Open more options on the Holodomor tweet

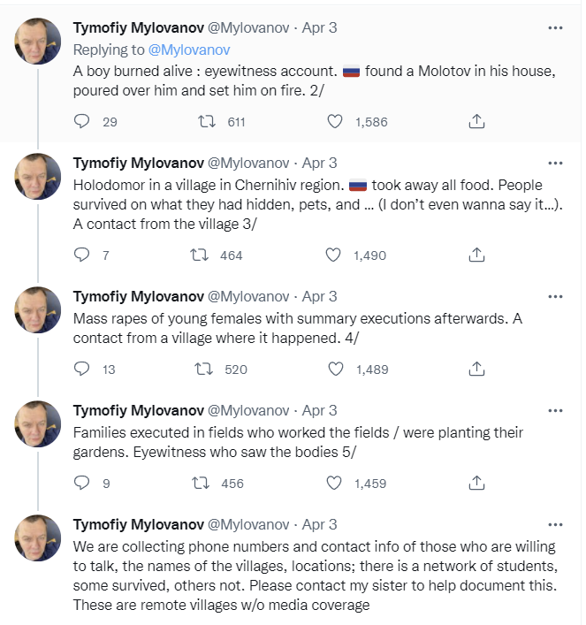555,163
